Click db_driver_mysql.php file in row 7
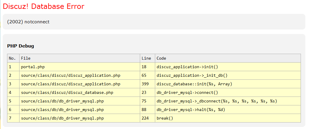316x129 pixels. (x=80, y=118)
